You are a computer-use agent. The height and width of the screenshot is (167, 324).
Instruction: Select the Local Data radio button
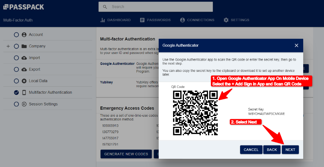[16, 81]
